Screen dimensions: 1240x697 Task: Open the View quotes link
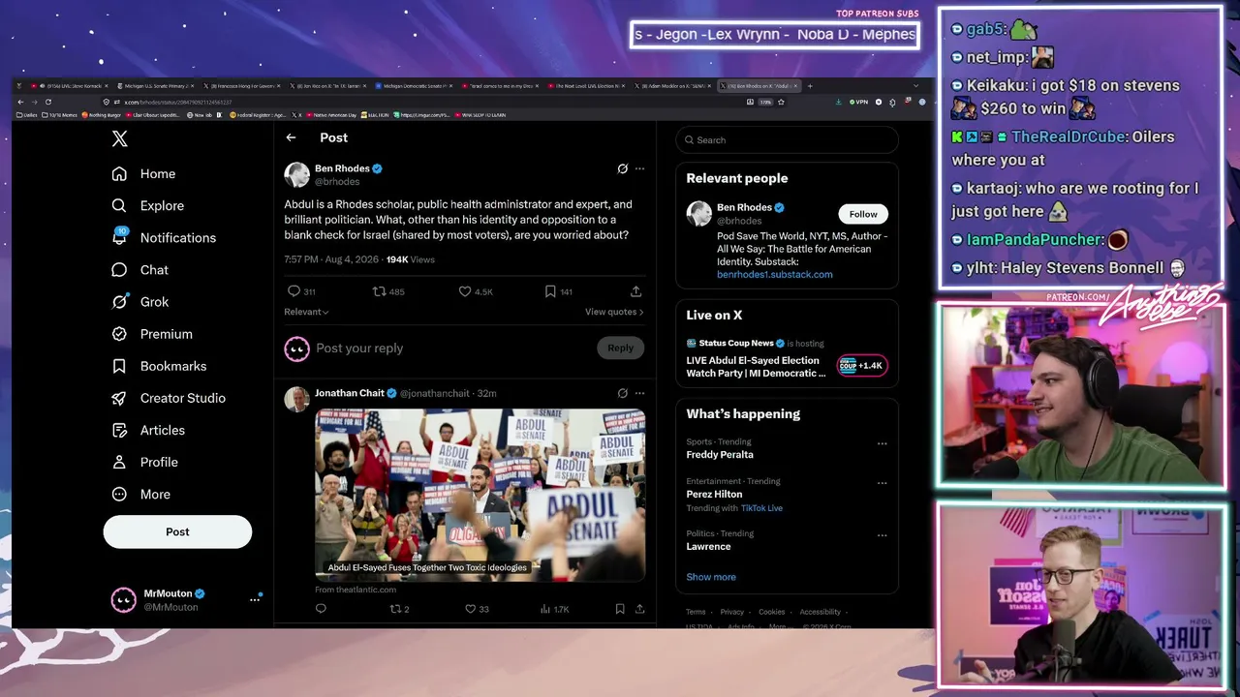click(614, 312)
